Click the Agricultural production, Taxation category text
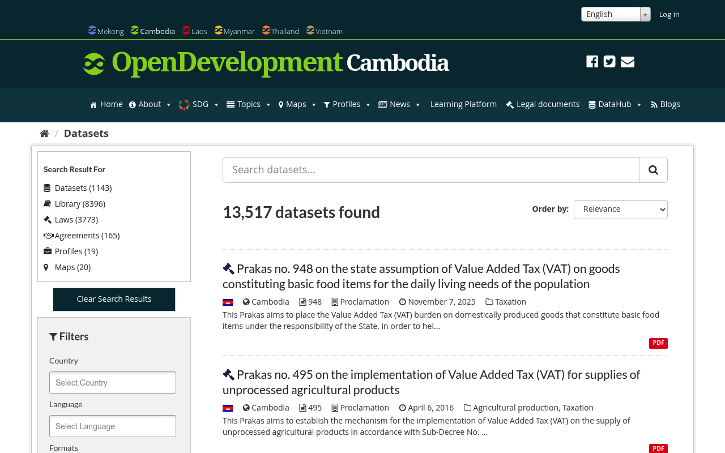 pyautogui.click(x=533, y=408)
